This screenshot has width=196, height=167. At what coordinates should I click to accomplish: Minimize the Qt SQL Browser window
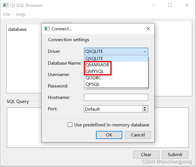tap(153, 5)
